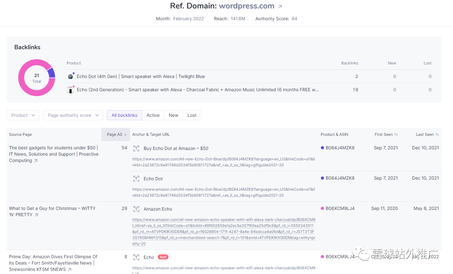This screenshot has width=453, height=274.
Task: Click Echo Dot 4th Gen product thumbnail
Action: pos(70,76)
